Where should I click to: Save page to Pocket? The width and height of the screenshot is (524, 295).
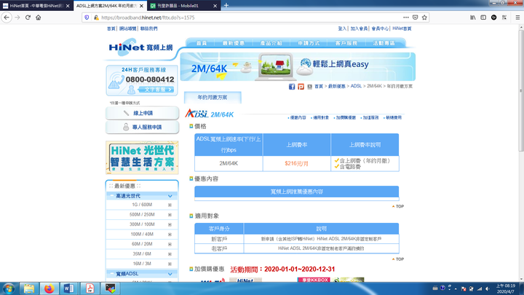coord(415,17)
